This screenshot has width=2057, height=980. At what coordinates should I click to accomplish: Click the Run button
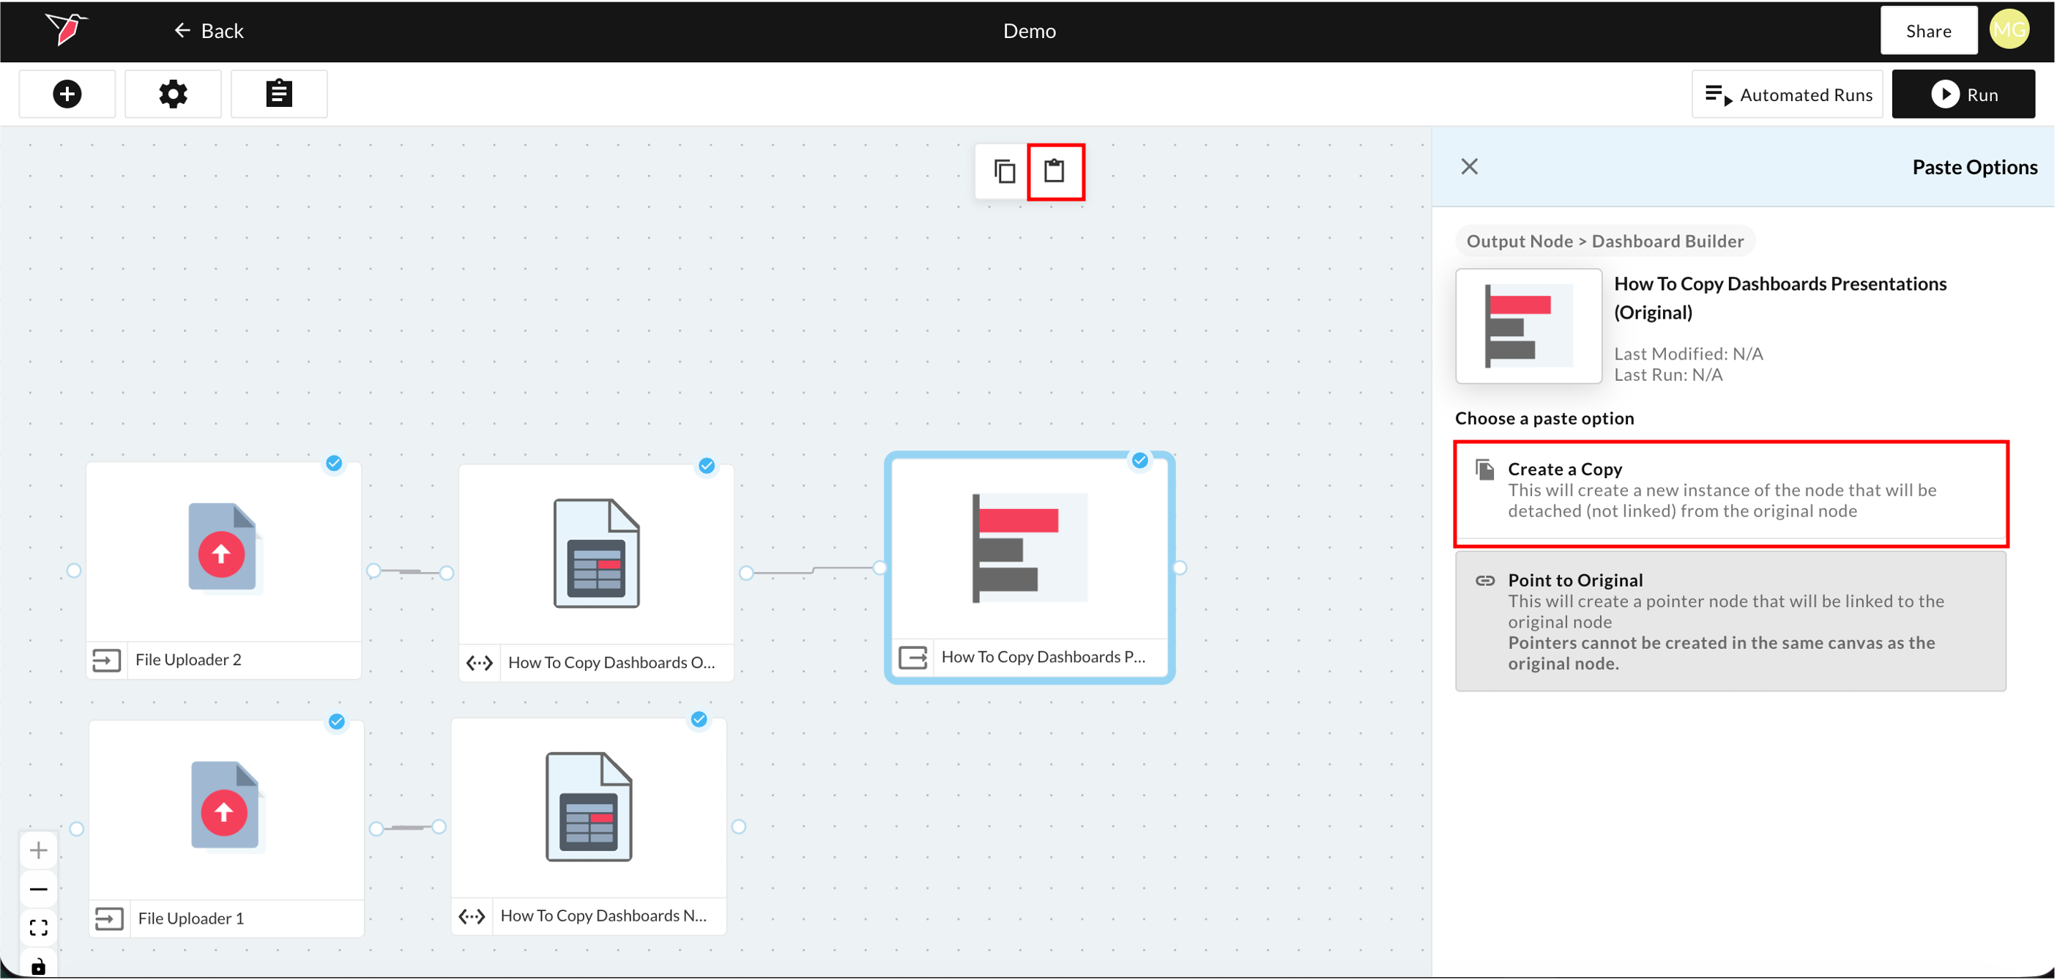click(1963, 94)
